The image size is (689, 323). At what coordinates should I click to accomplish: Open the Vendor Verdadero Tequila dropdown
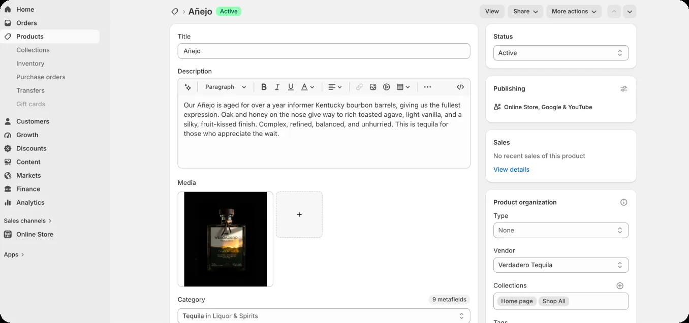pyautogui.click(x=561, y=265)
